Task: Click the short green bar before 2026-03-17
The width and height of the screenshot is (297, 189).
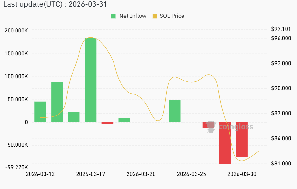Action: (x=74, y=117)
